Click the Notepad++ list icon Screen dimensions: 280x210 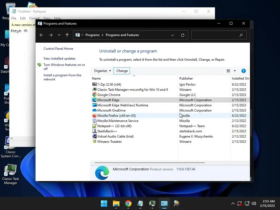pyautogui.click(x=94, y=126)
